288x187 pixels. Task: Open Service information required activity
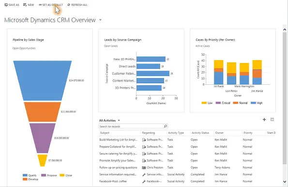[118, 174]
